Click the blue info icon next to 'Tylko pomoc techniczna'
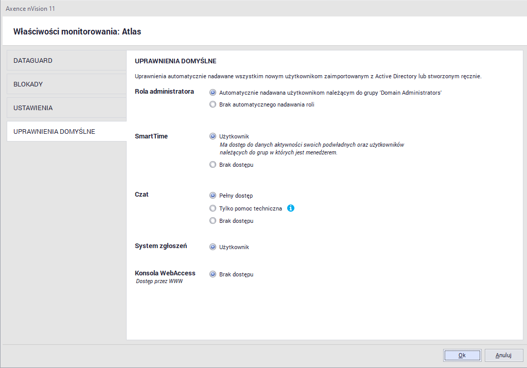 tap(291, 208)
